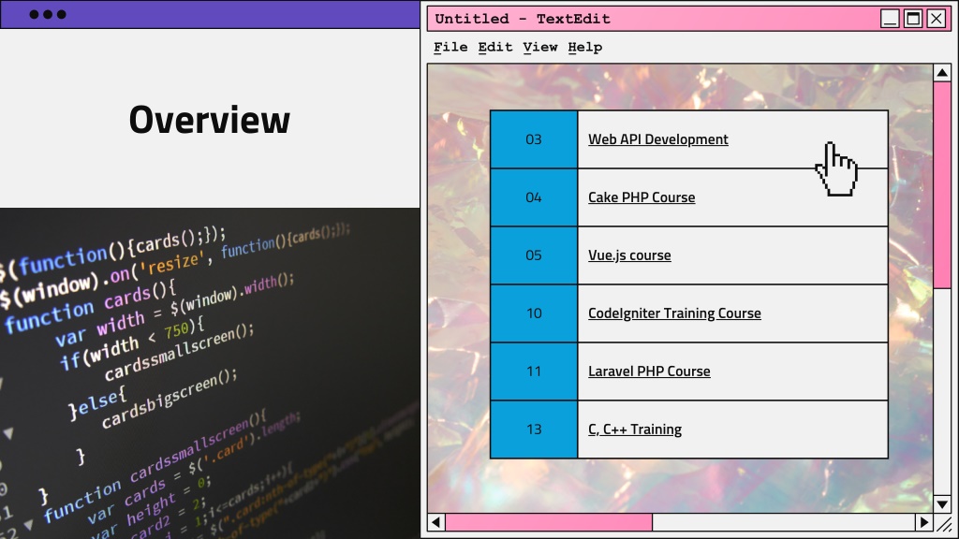
Task: Open the Edit menu in TextEdit
Action: tap(495, 47)
